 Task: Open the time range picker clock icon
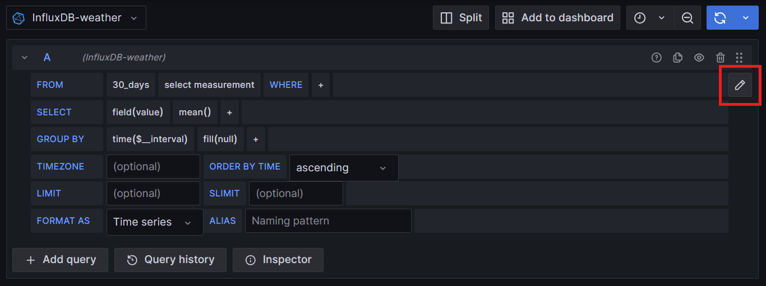pos(640,18)
